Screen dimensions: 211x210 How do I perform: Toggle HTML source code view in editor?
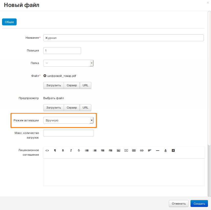tap(47, 151)
